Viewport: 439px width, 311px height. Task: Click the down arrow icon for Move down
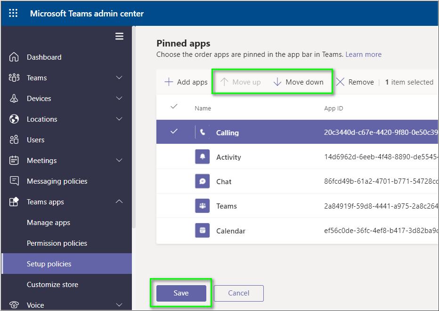[277, 82]
